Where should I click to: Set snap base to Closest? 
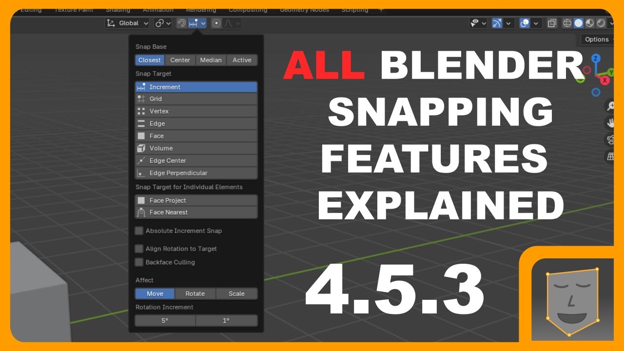[149, 60]
